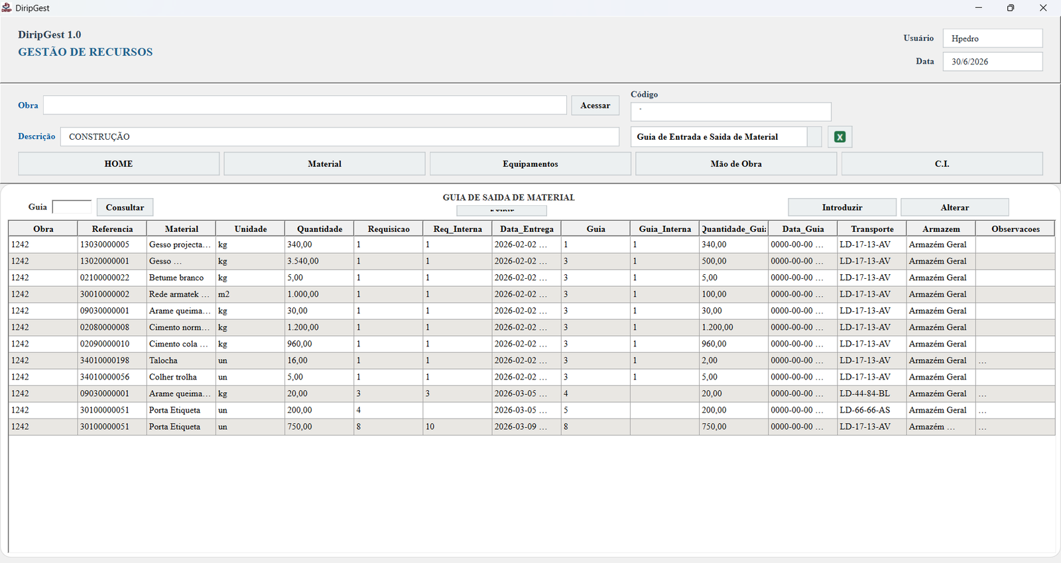
Task: Open the Mão de Obra section
Action: (x=736, y=164)
